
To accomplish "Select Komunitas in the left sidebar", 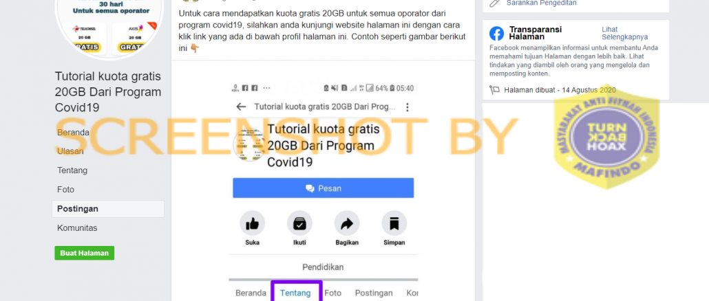I will click(77, 228).
